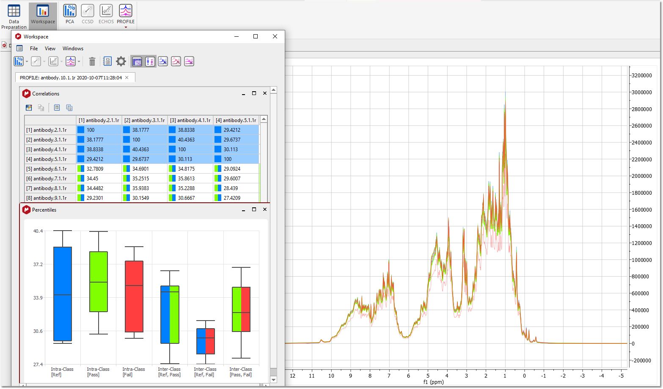This screenshot has width=663, height=389.
Task: Click cell value 32.7809 in row [5]
Action: point(99,169)
